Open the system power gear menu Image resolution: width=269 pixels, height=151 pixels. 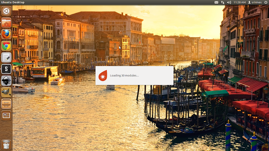266,3
